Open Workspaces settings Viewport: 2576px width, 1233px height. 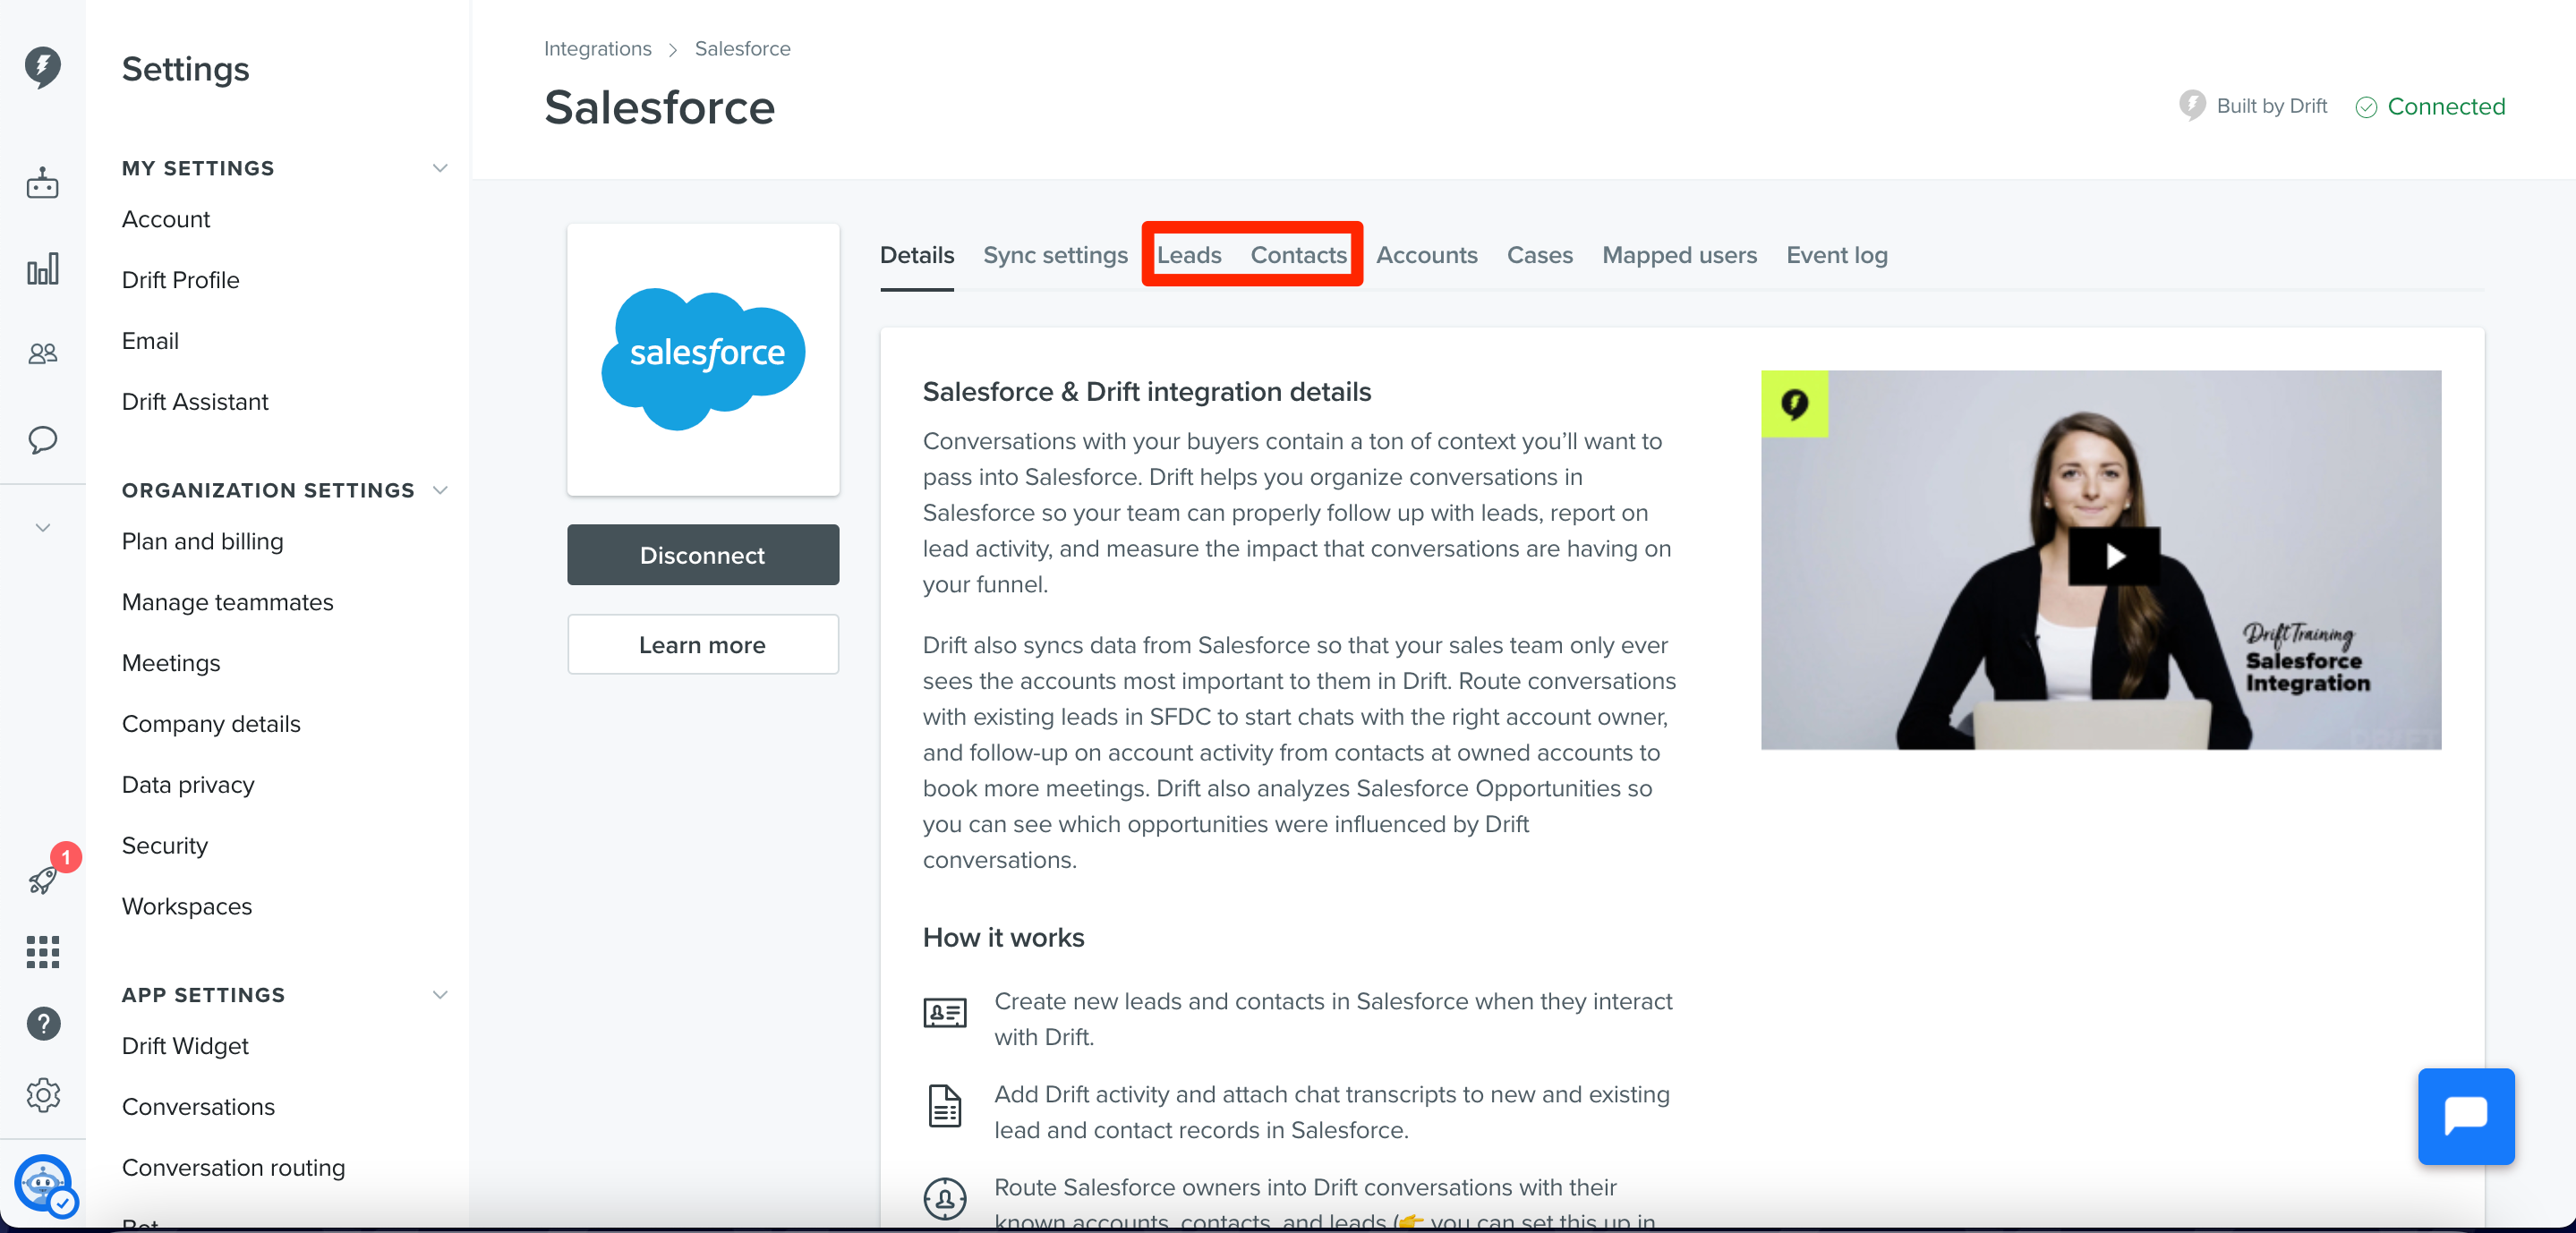(187, 907)
